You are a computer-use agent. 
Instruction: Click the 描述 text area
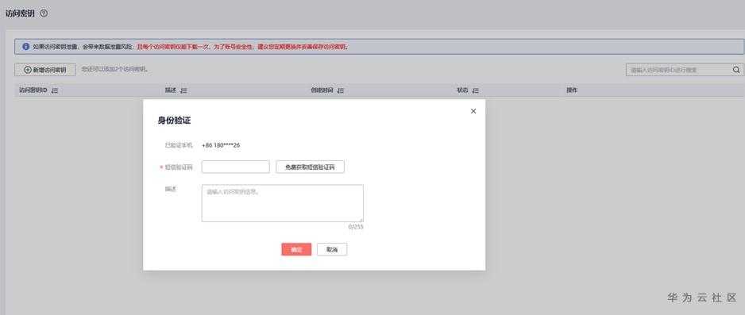point(282,203)
